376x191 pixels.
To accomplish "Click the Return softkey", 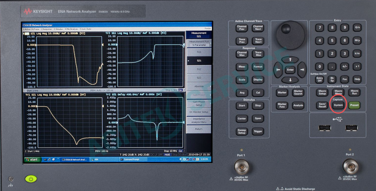I will 199,129.
